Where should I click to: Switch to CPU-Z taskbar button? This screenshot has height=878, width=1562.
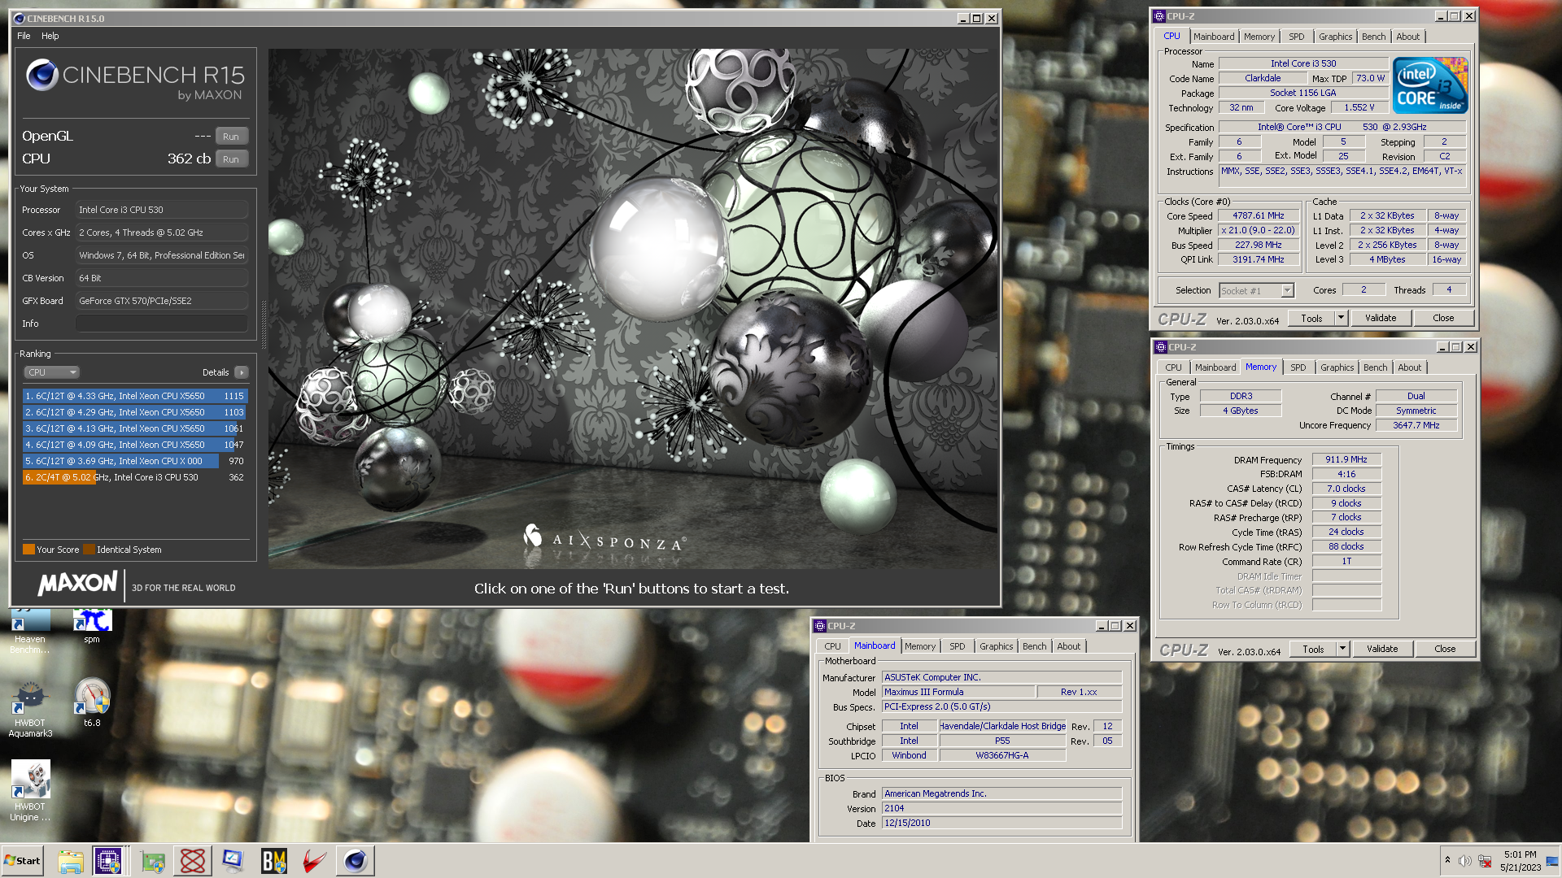tap(108, 861)
